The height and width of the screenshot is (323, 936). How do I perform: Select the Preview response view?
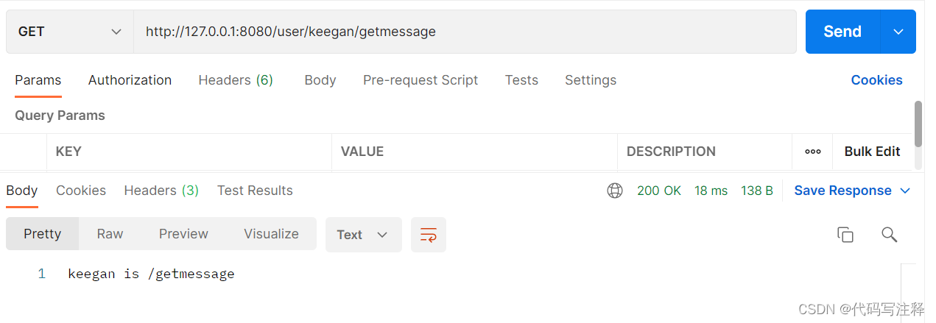click(183, 234)
